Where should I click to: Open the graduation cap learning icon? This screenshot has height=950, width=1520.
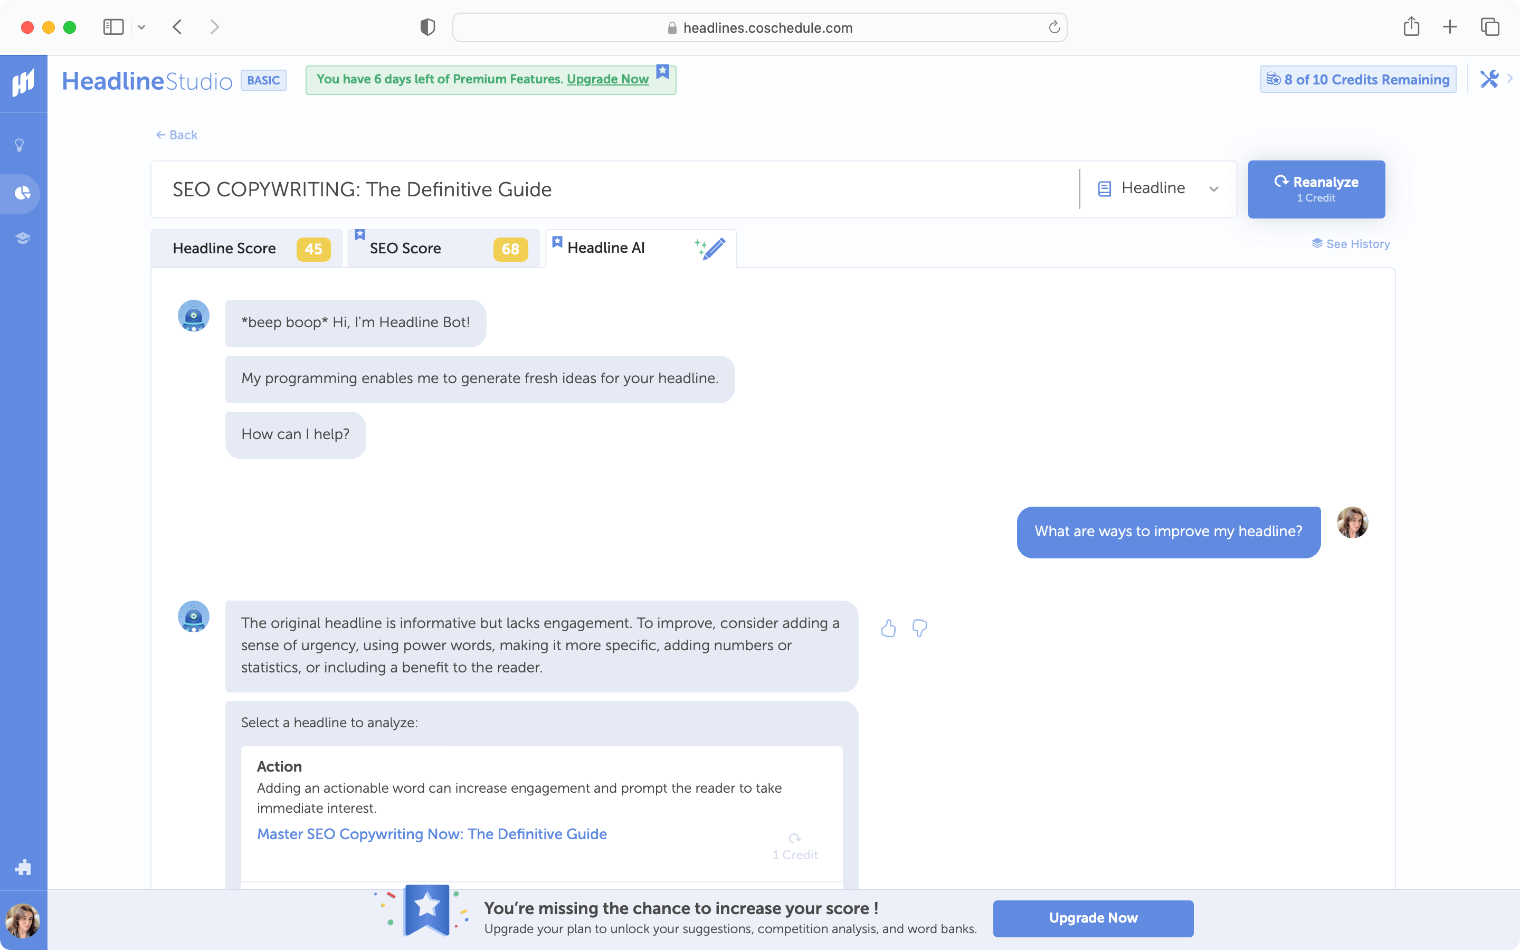tap(23, 238)
